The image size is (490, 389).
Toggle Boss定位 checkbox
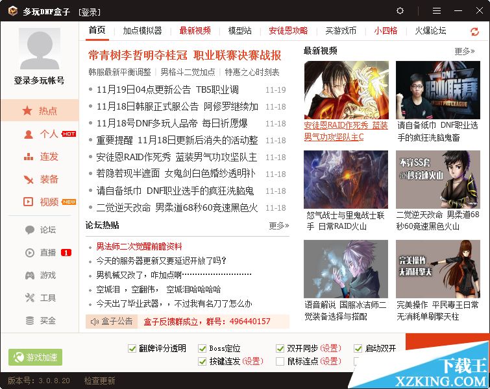pos(202,348)
